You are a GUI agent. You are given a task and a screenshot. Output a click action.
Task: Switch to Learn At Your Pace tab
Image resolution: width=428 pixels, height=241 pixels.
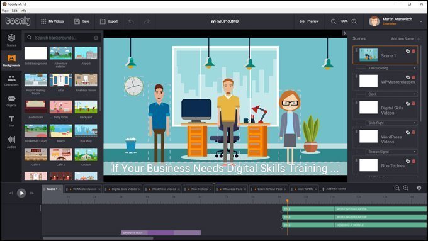click(268, 189)
